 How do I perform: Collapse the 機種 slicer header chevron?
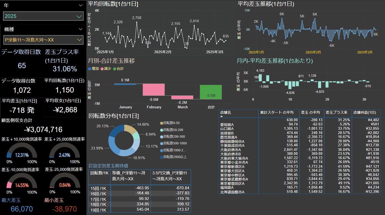pos(81,29)
